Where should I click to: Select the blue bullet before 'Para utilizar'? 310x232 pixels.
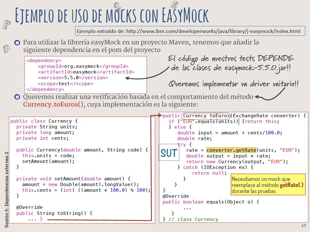17,42
